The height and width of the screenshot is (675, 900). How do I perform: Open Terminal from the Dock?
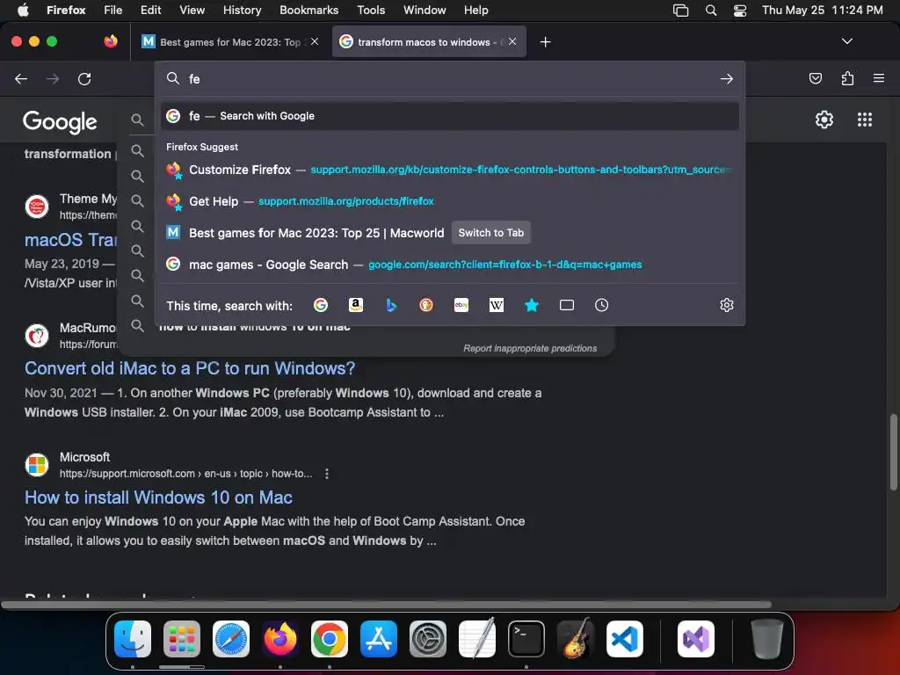point(526,639)
